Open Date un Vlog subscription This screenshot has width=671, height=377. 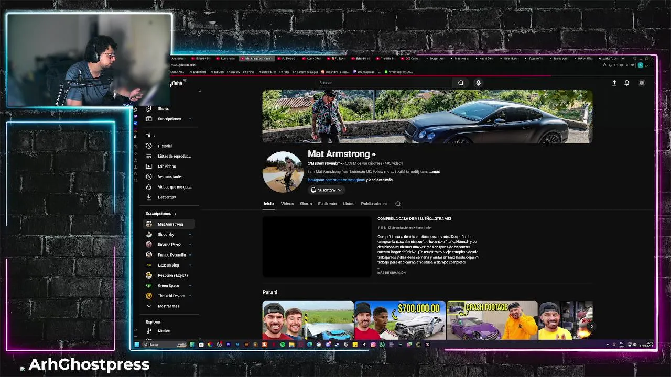(x=169, y=265)
